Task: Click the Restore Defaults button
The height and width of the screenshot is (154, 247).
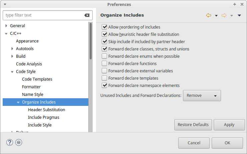Action: (x=193, y=125)
